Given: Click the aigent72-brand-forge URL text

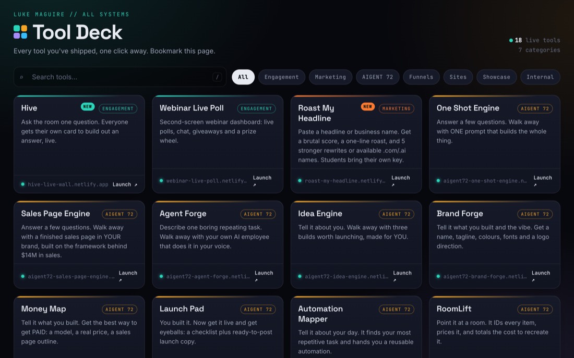Looking at the screenshot, I should pyautogui.click(x=485, y=277).
